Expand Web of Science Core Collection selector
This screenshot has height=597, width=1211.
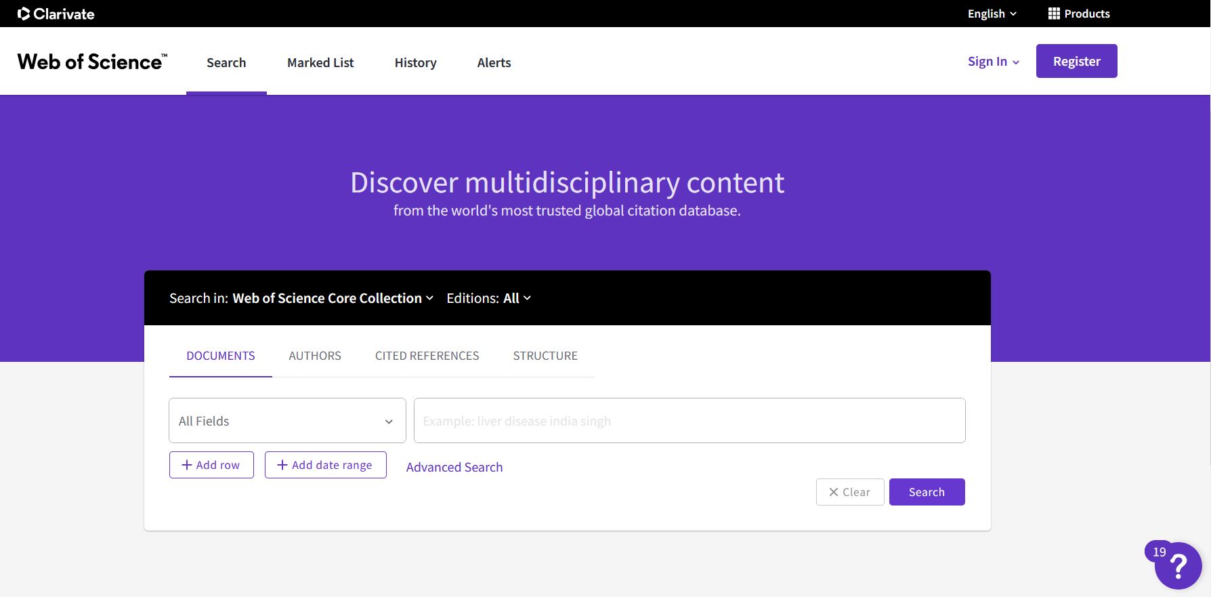(333, 298)
